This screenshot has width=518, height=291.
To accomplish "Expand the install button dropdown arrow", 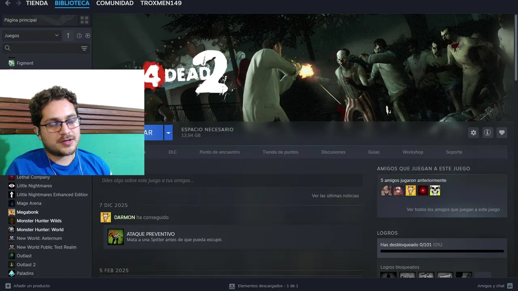I will (x=168, y=133).
